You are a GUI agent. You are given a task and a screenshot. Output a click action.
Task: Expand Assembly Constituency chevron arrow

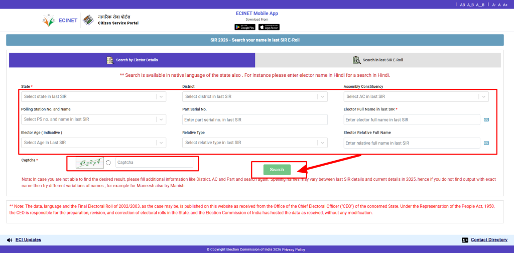coord(483,97)
